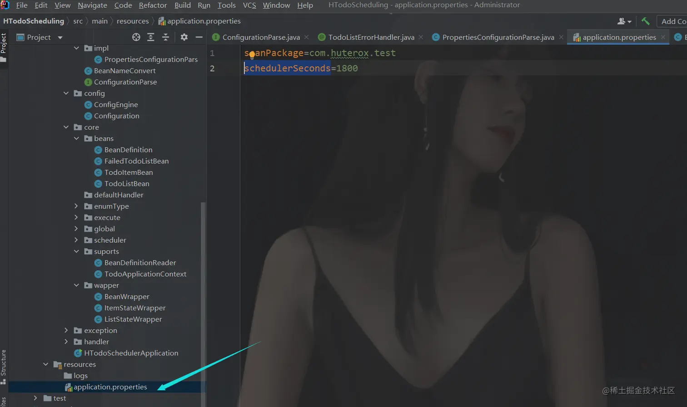Expand the test folder
Viewport: 687px width, 407px height.
36,398
